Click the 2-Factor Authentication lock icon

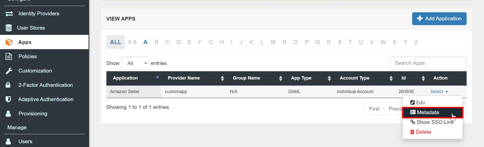tap(8, 85)
